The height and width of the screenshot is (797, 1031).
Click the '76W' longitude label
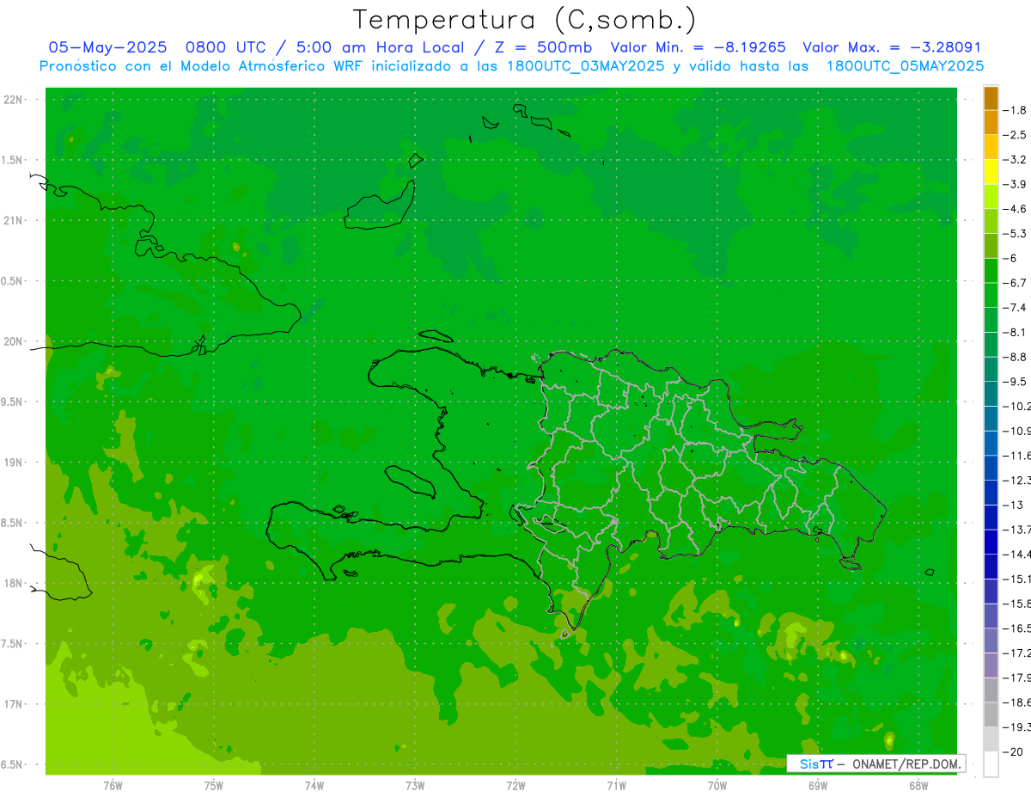coord(113,785)
